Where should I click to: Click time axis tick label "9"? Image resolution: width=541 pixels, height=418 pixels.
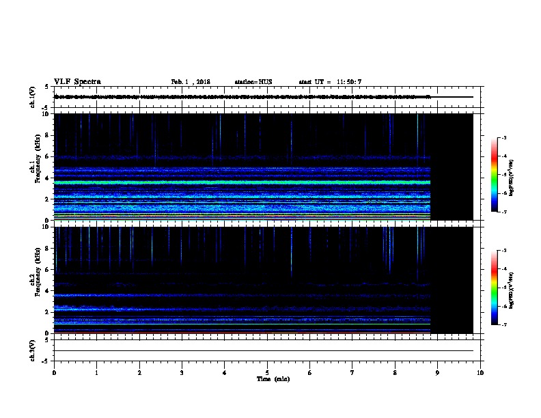(x=437, y=373)
